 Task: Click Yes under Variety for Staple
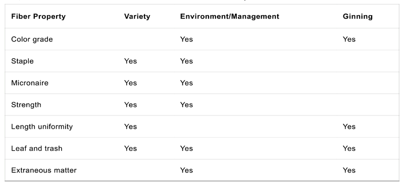click(x=130, y=61)
